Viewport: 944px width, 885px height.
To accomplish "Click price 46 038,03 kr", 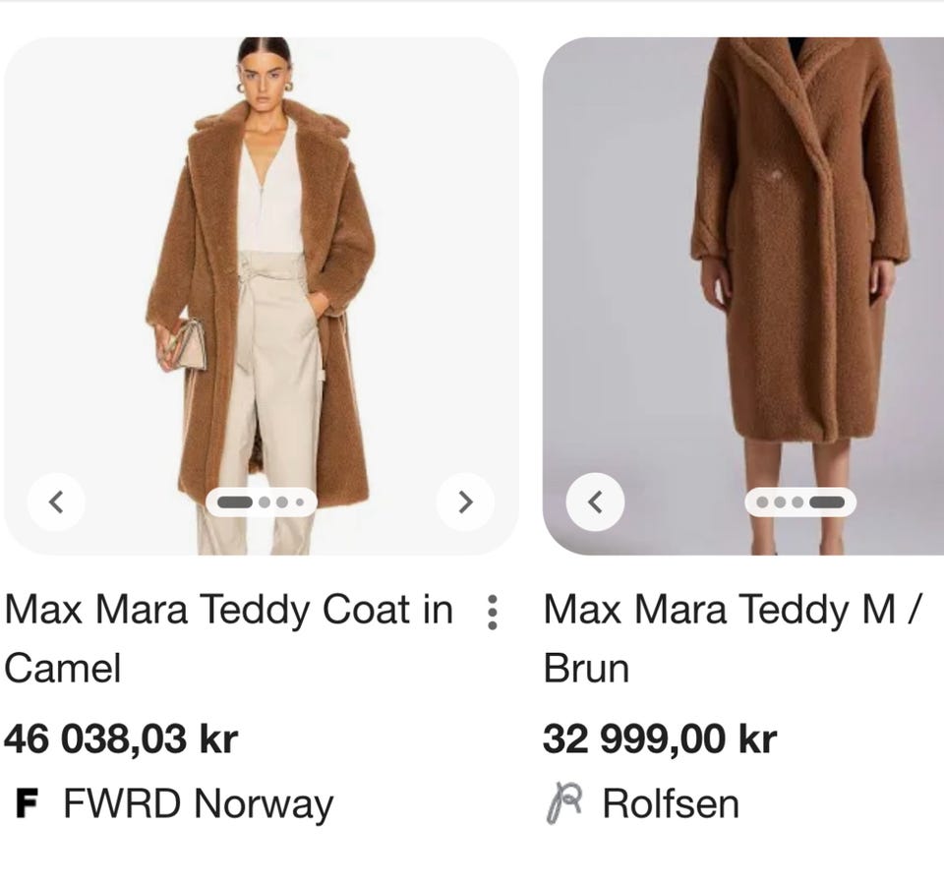I will pyautogui.click(x=121, y=738).
